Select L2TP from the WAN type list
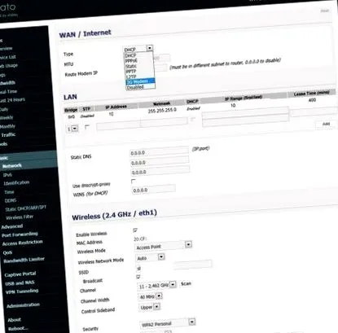The height and width of the screenshot is (333, 338). pyautogui.click(x=131, y=77)
